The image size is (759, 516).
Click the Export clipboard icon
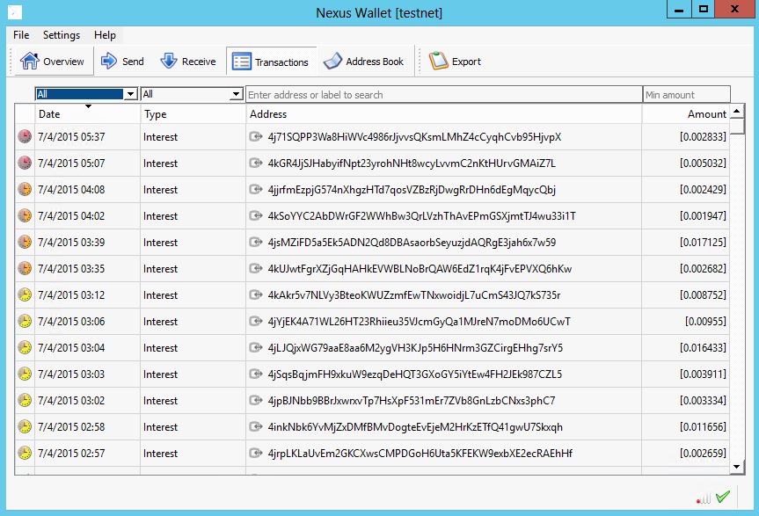439,61
